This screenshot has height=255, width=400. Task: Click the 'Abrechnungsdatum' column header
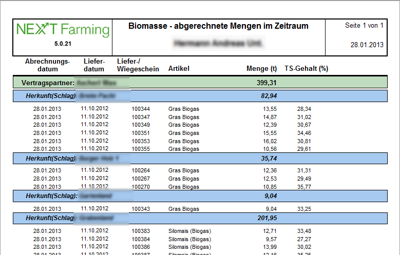click(47, 65)
